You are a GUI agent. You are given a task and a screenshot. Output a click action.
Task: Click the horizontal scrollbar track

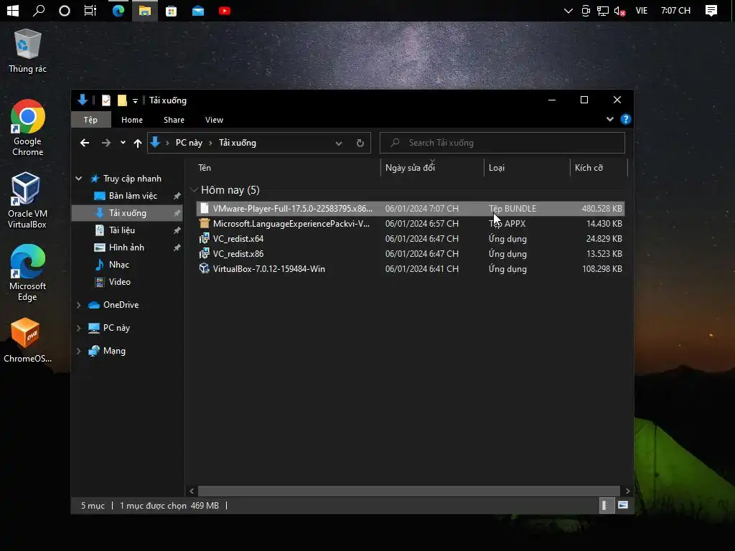(x=408, y=491)
